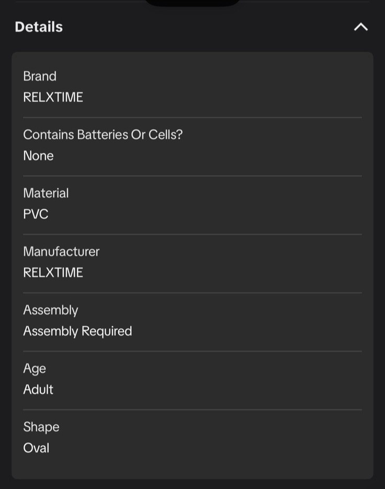Image resolution: width=385 pixels, height=489 pixels.
Task: Click the Manufacturer field label
Action: [x=61, y=251]
